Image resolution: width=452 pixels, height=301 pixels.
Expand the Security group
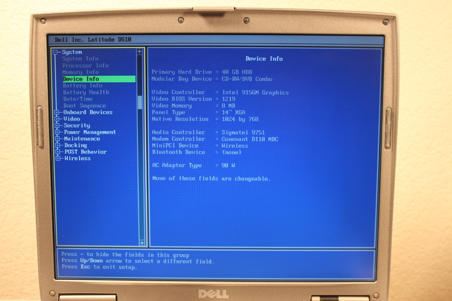[x=57, y=125]
